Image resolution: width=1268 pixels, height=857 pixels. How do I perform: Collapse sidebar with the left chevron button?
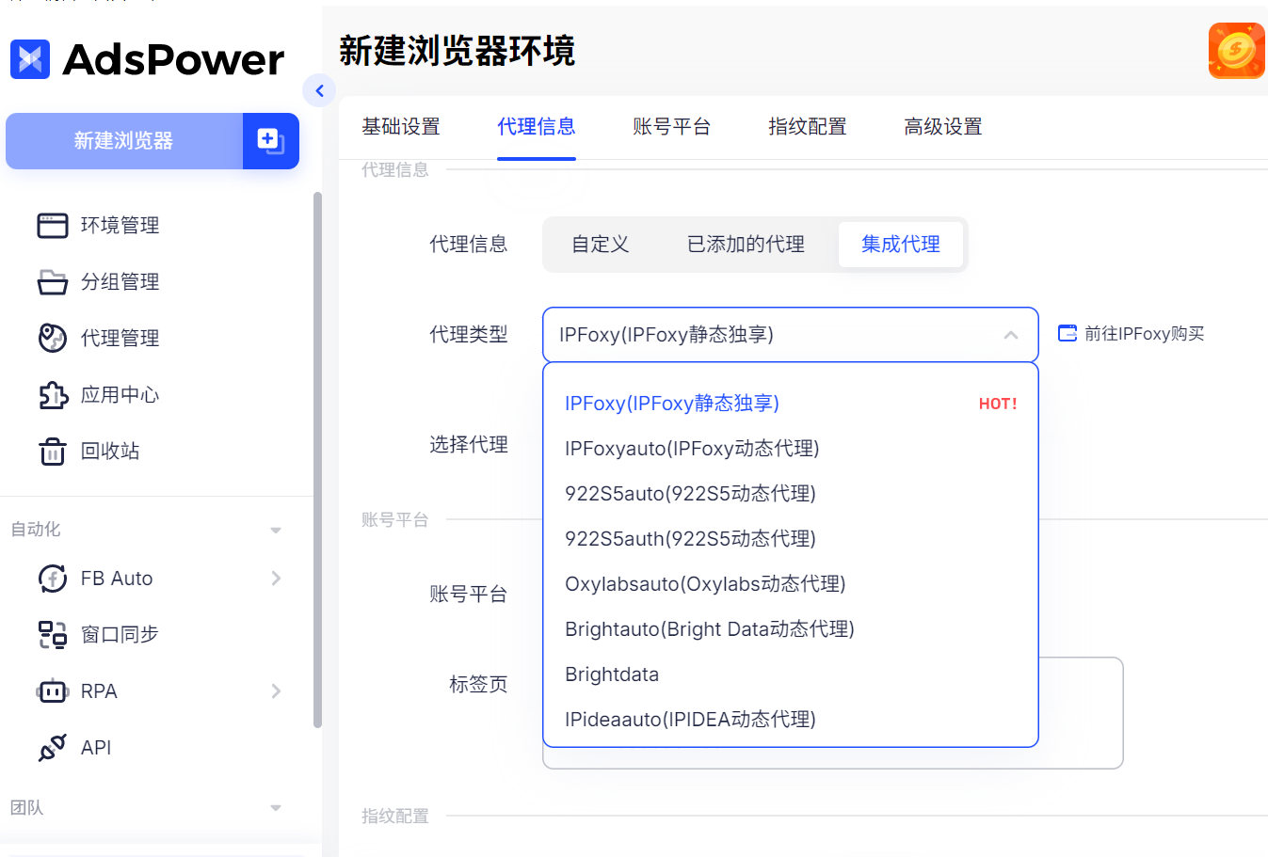coord(319,90)
